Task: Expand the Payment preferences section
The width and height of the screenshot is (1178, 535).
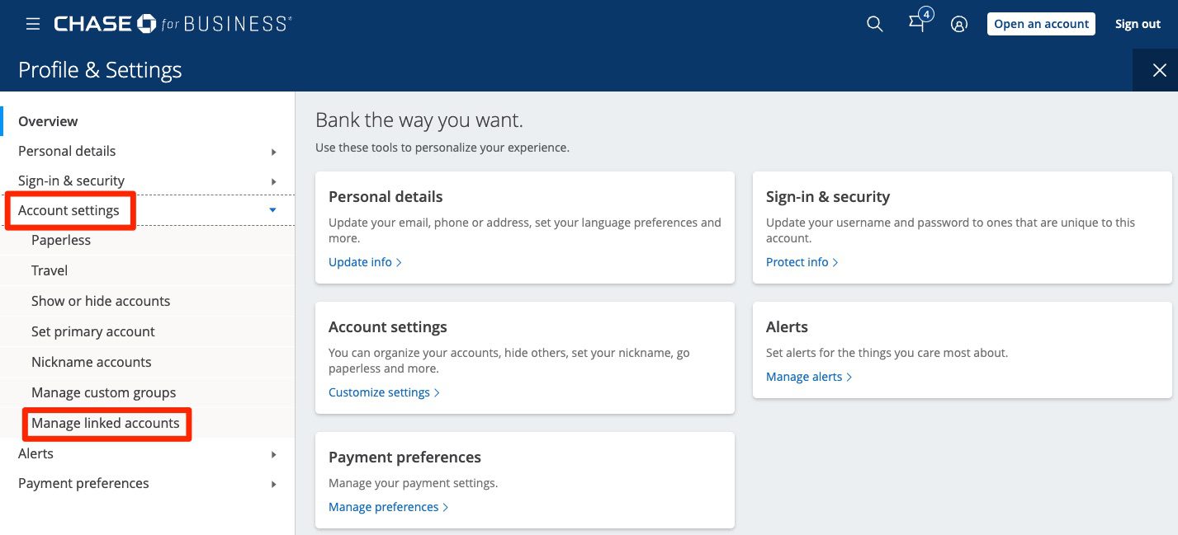Action: pyautogui.click(x=83, y=483)
